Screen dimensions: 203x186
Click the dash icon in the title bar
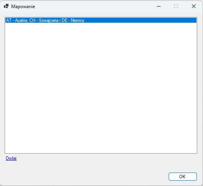[159, 6]
